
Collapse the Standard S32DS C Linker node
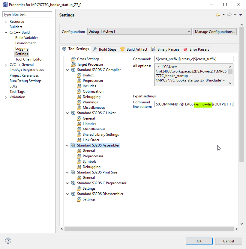(67, 113)
